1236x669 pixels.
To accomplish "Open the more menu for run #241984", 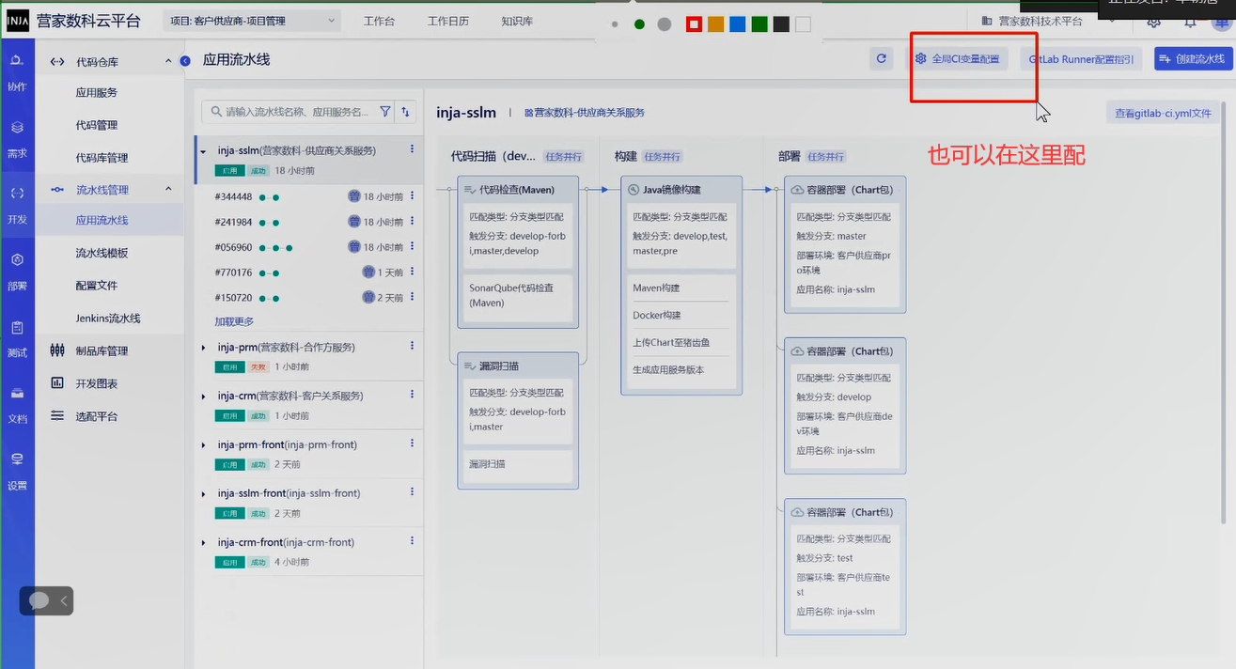I will (412, 222).
